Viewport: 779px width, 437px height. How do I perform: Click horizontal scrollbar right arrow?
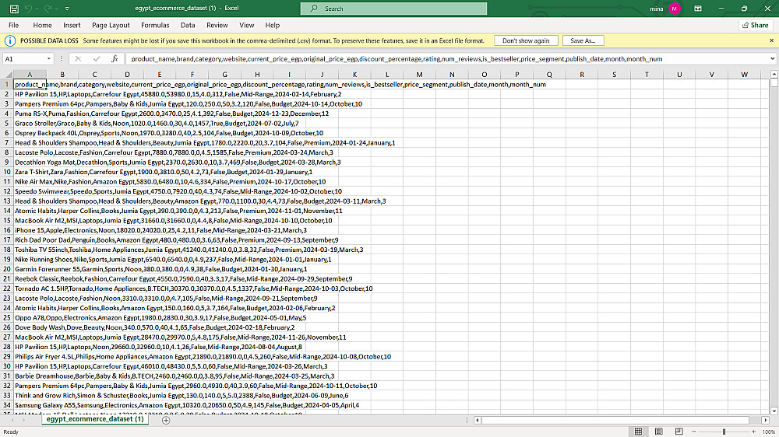coord(767,420)
